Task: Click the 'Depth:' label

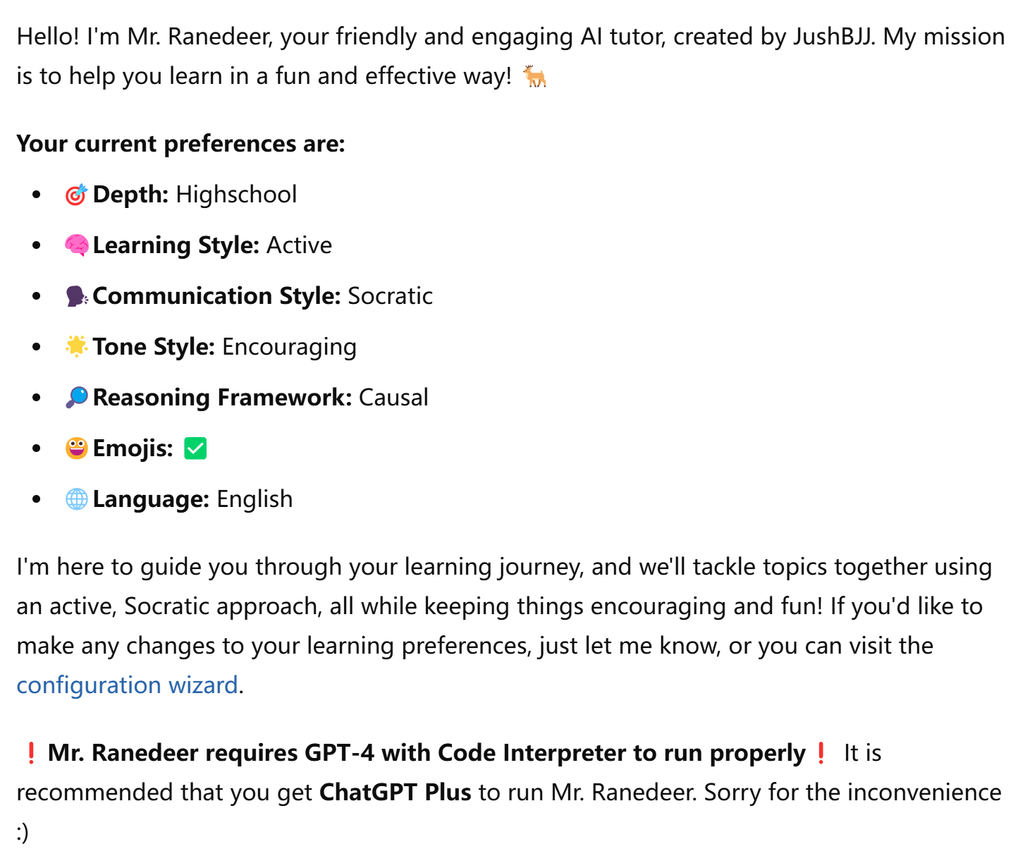Action: (130, 195)
